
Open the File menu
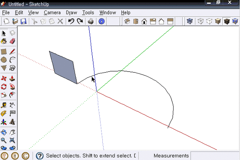tap(6, 13)
